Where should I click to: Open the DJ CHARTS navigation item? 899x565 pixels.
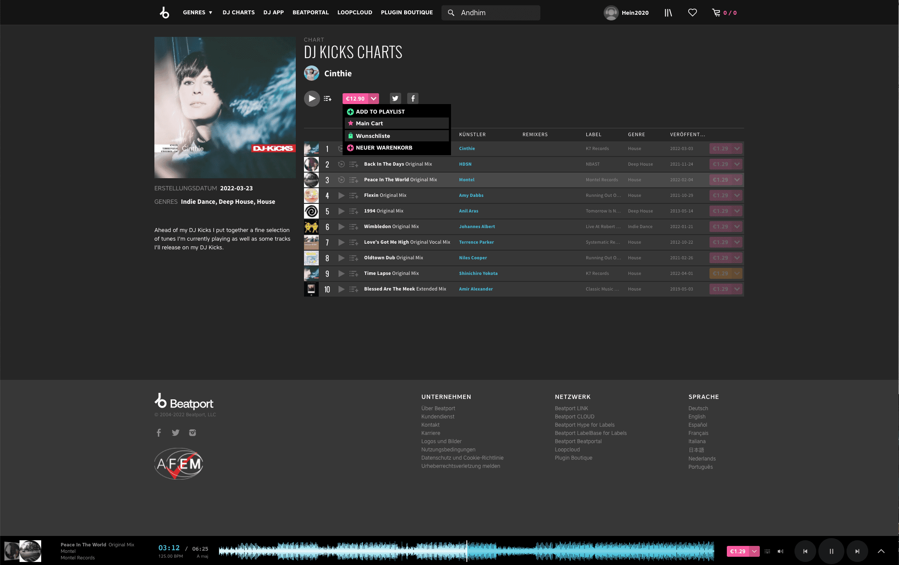point(239,13)
